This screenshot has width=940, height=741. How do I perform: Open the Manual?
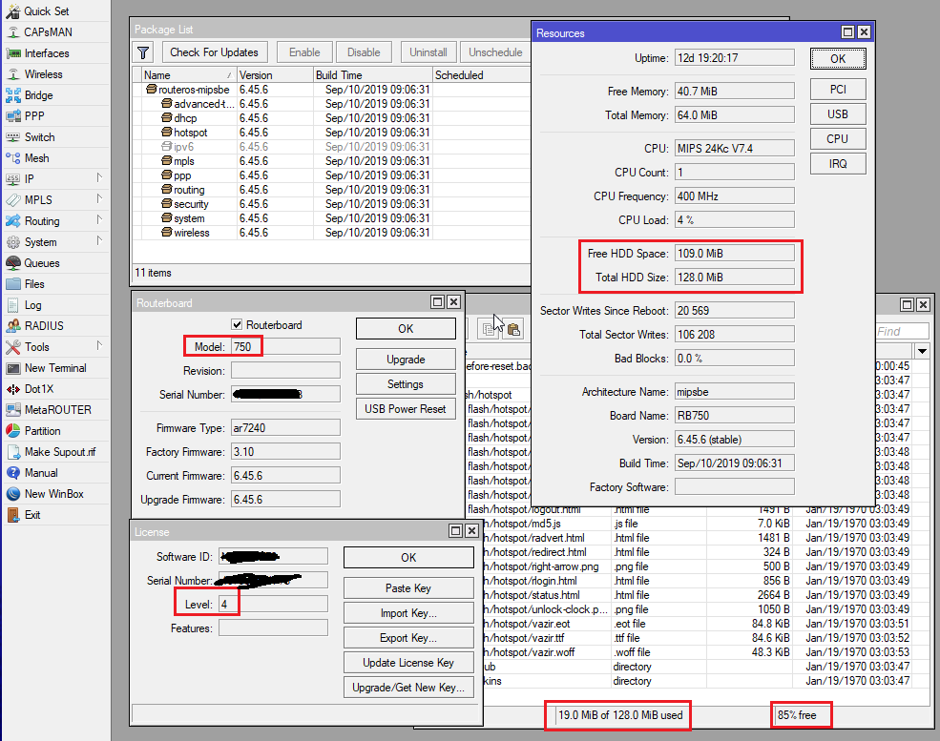[x=41, y=473]
